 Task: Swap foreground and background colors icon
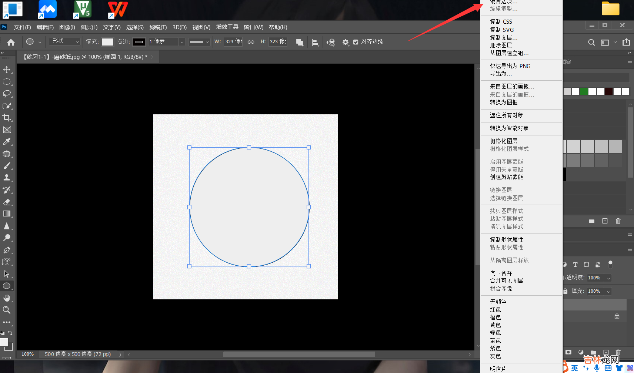pos(10,333)
